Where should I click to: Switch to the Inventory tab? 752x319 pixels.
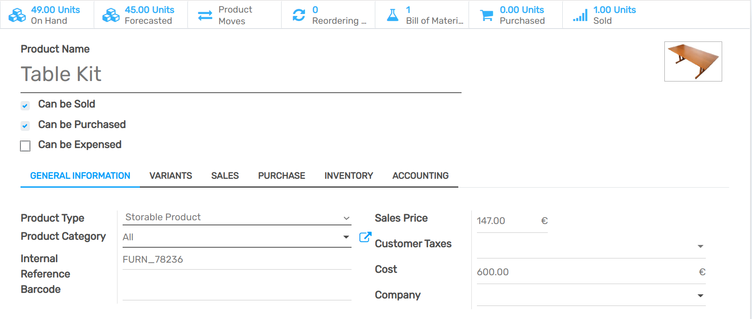(x=349, y=176)
